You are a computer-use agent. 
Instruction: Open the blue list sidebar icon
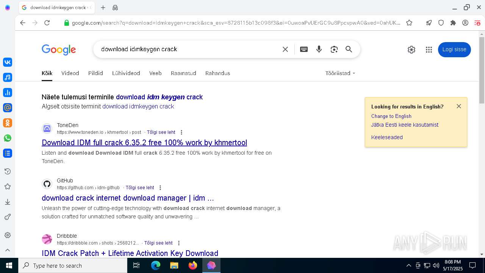8,153
